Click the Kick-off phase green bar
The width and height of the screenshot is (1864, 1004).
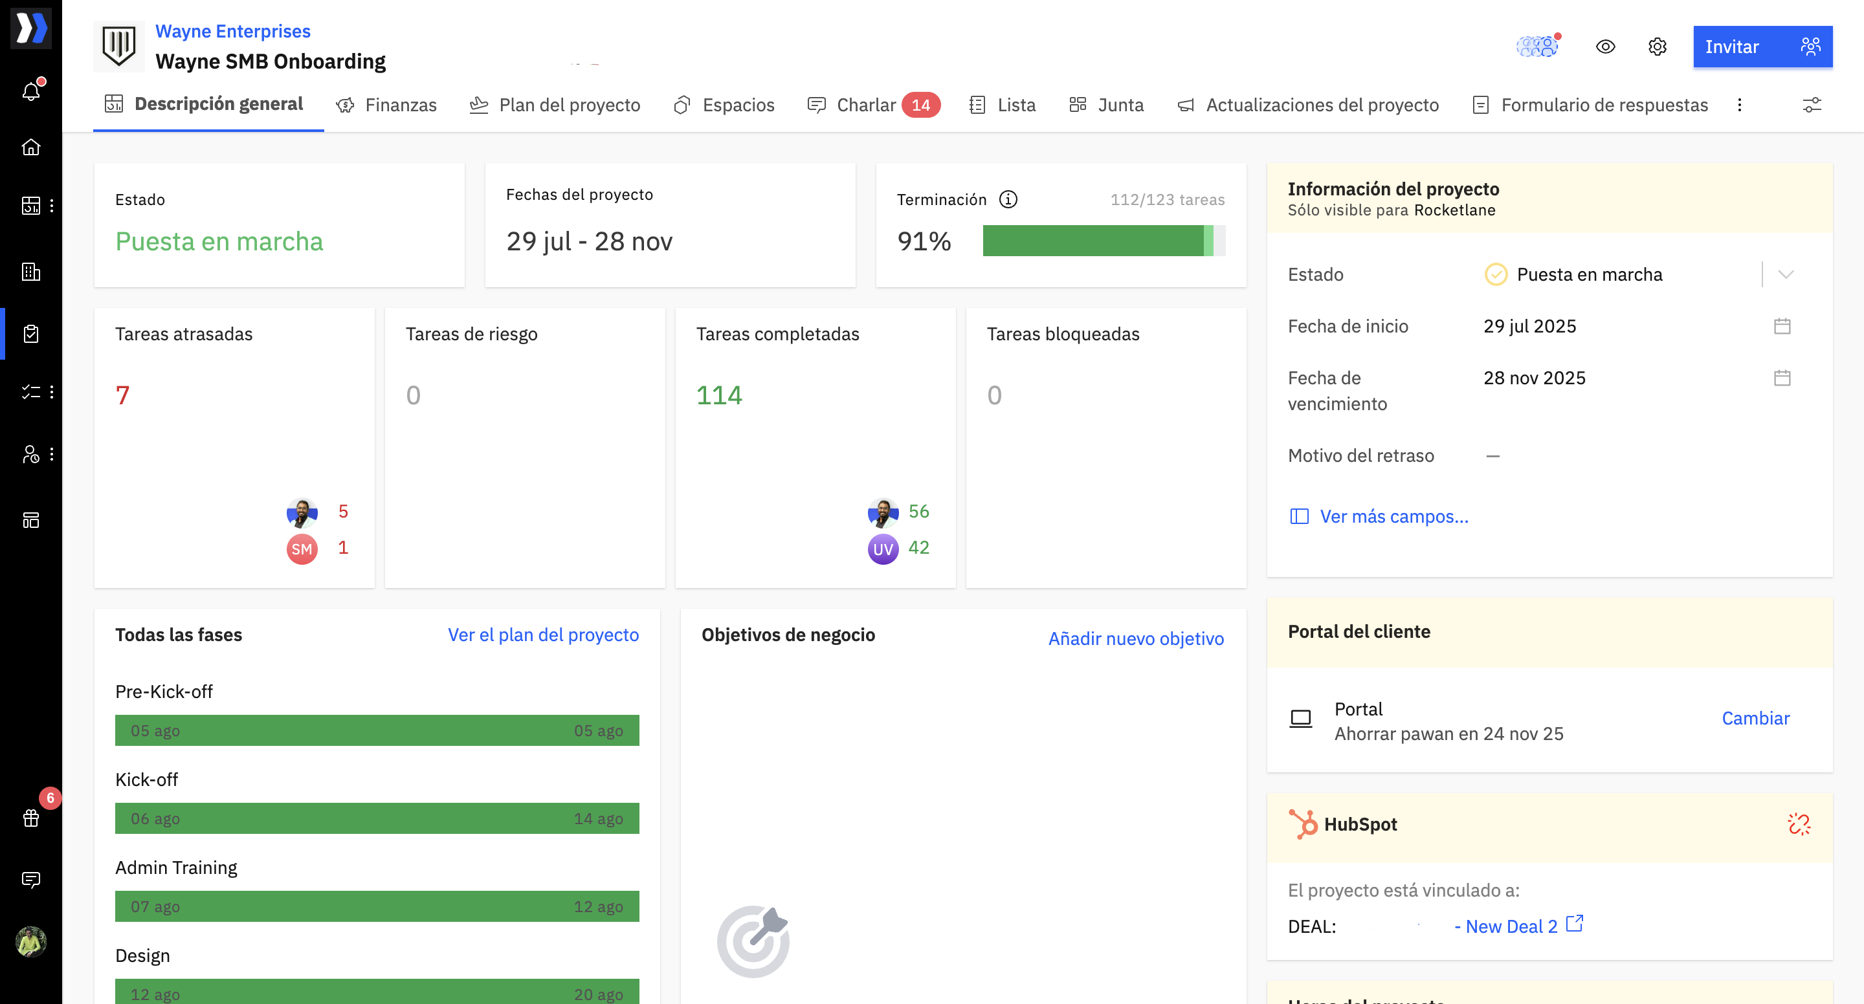point(376,818)
